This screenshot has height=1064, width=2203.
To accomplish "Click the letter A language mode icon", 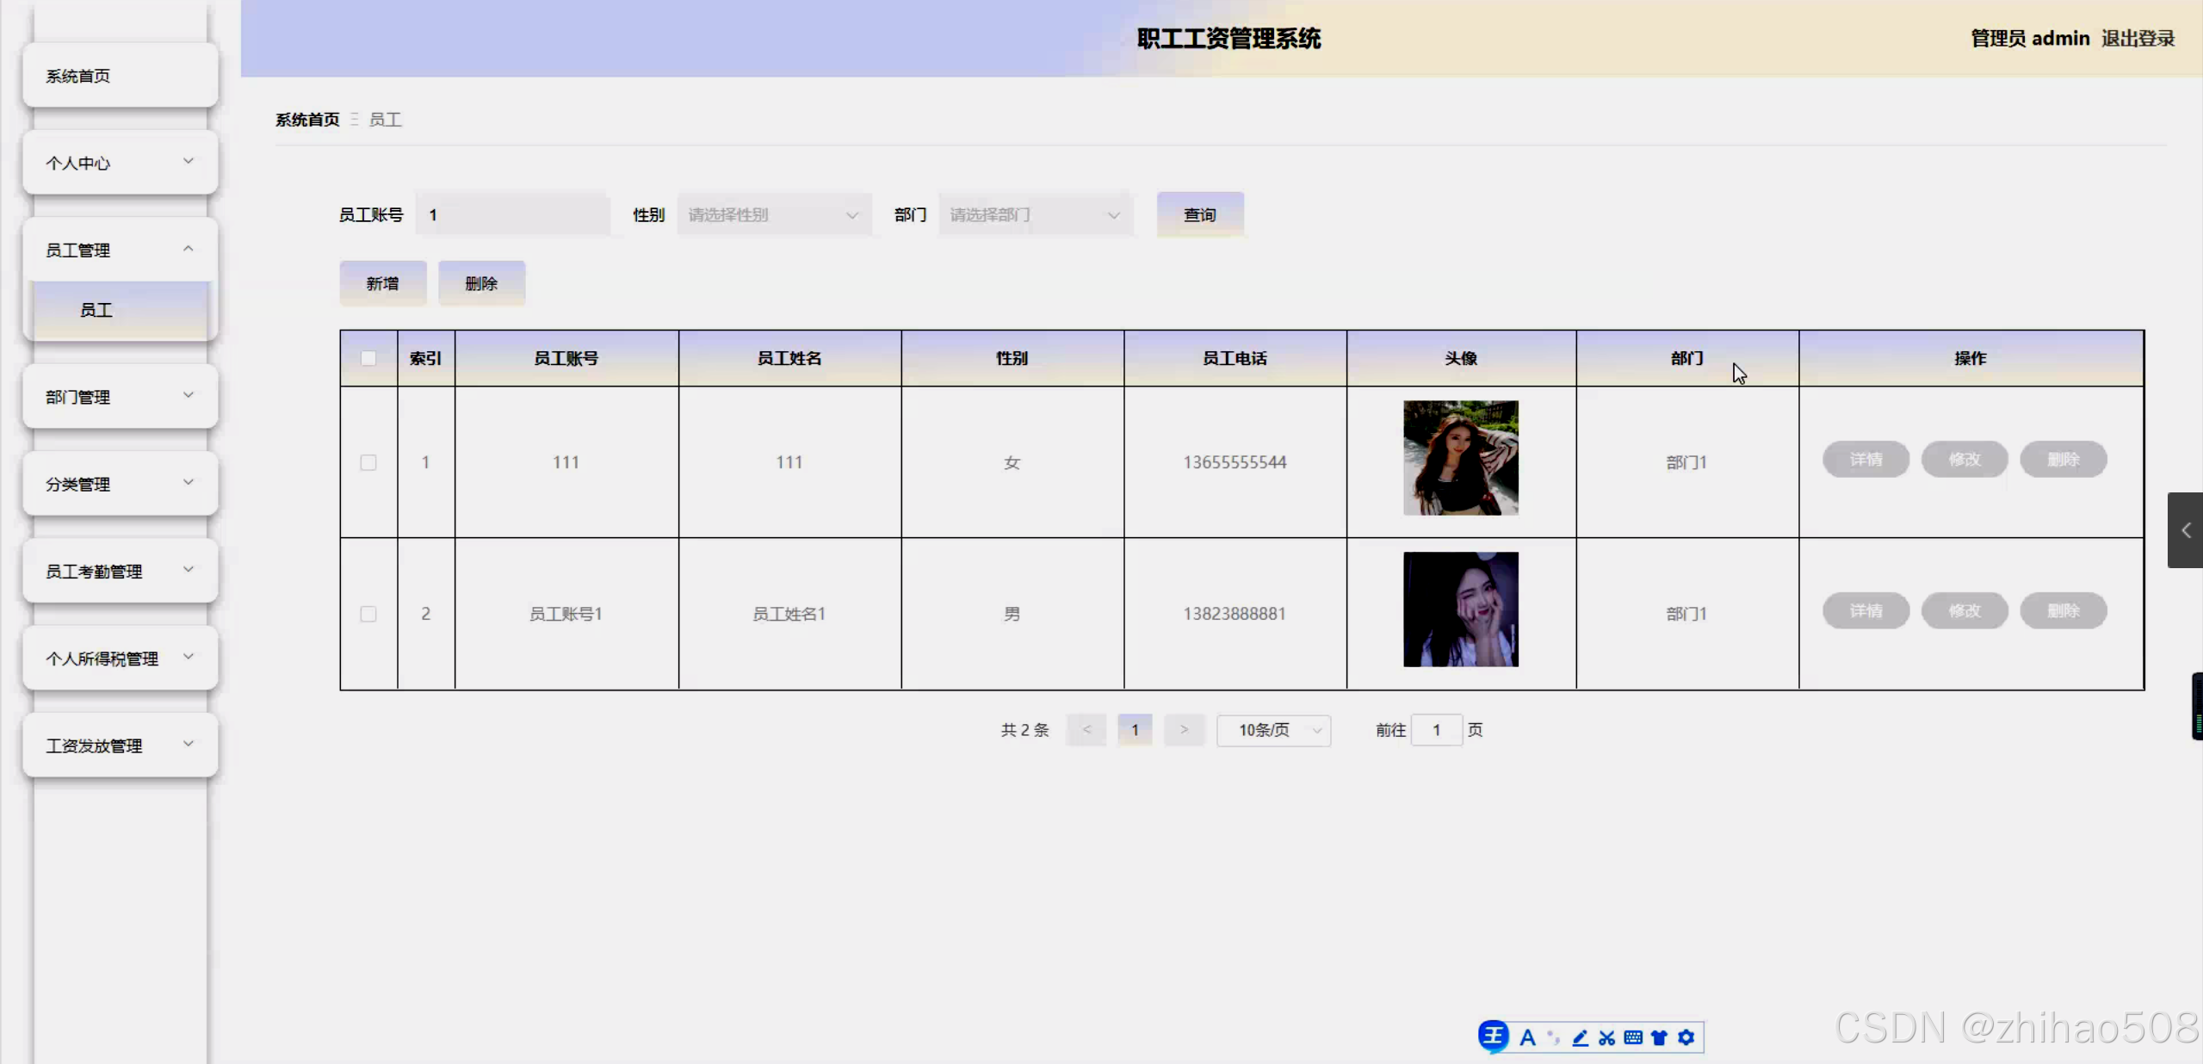I will tap(1527, 1037).
